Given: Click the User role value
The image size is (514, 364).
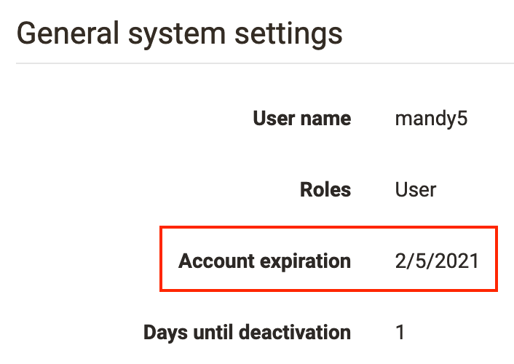Looking at the screenshot, I should [416, 190].
